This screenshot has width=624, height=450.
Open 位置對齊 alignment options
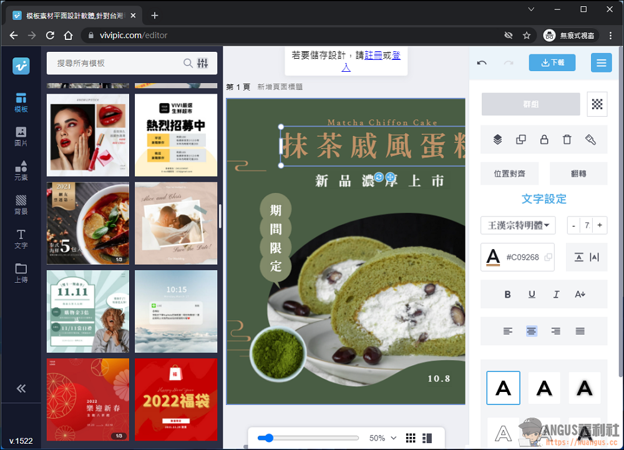[x=509, y=174]
